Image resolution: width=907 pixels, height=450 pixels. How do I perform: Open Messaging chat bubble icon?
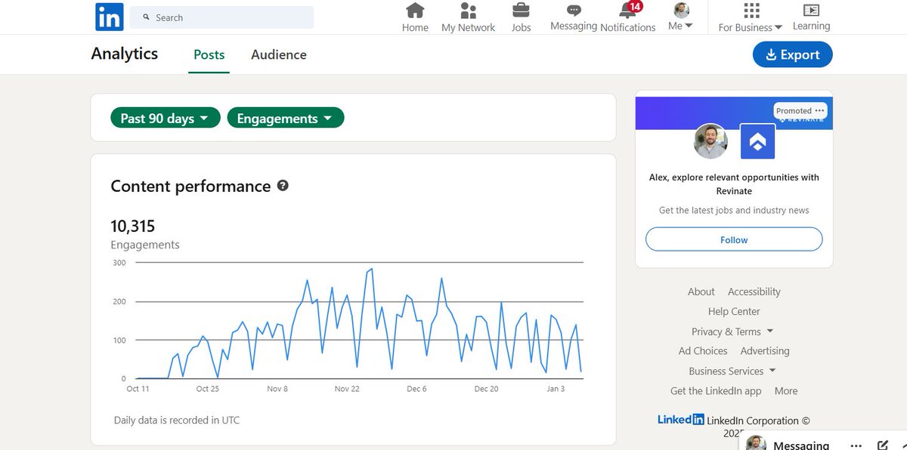[574, 11]
